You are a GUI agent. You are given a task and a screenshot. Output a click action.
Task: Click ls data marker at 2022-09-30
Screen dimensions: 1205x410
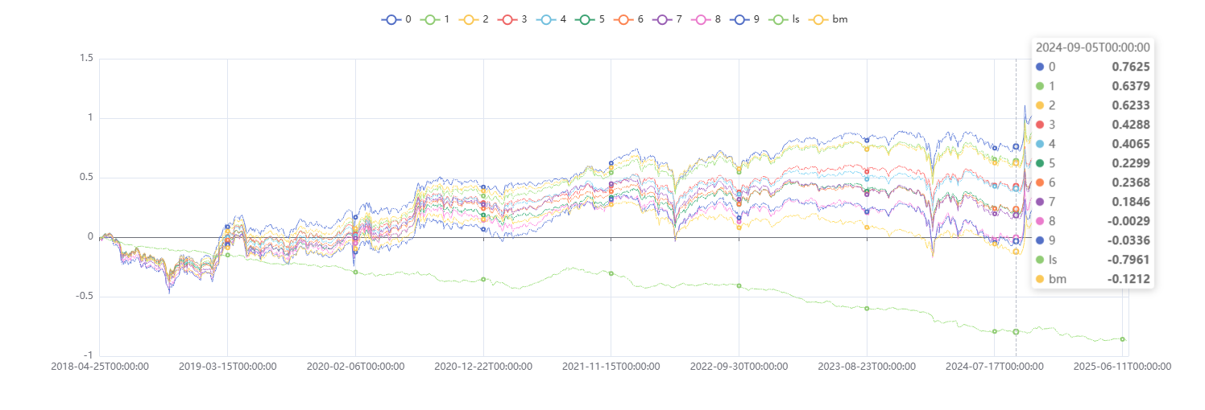click(x=739, y=285)
